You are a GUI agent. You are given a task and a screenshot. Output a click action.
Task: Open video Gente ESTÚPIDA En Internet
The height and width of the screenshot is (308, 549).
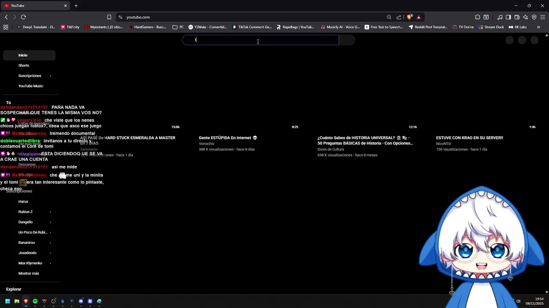click(228, 138)
